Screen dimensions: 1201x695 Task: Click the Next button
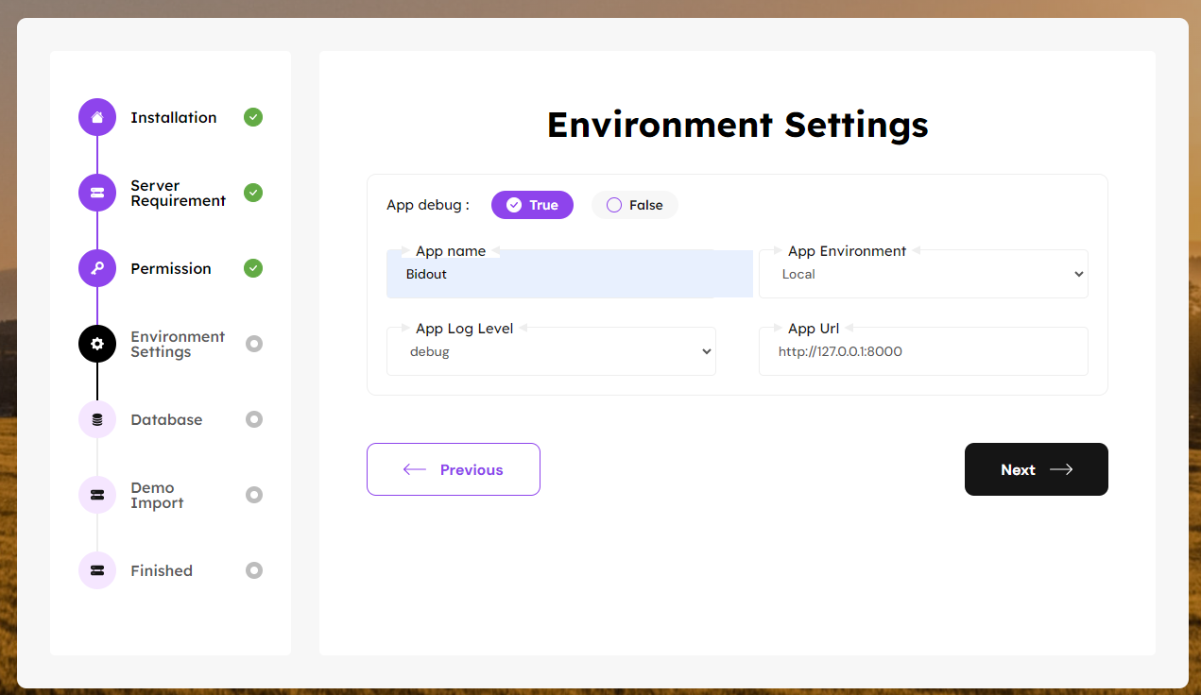(x=1036, y=469)
